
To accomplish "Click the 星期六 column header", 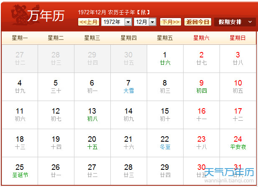I will click(202, 38).
